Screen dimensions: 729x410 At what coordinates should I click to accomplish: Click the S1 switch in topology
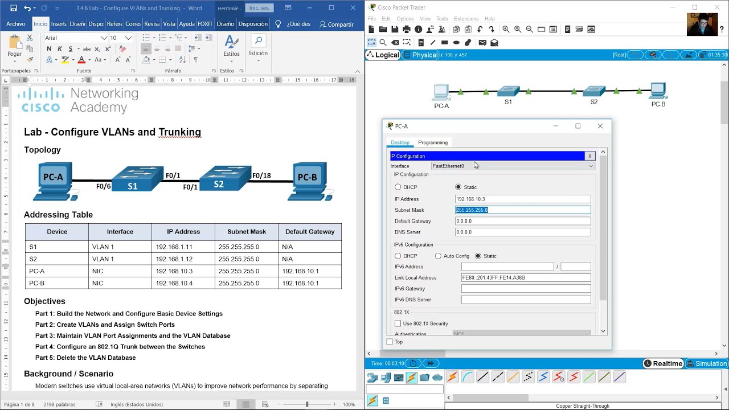(x=508, y=91)
